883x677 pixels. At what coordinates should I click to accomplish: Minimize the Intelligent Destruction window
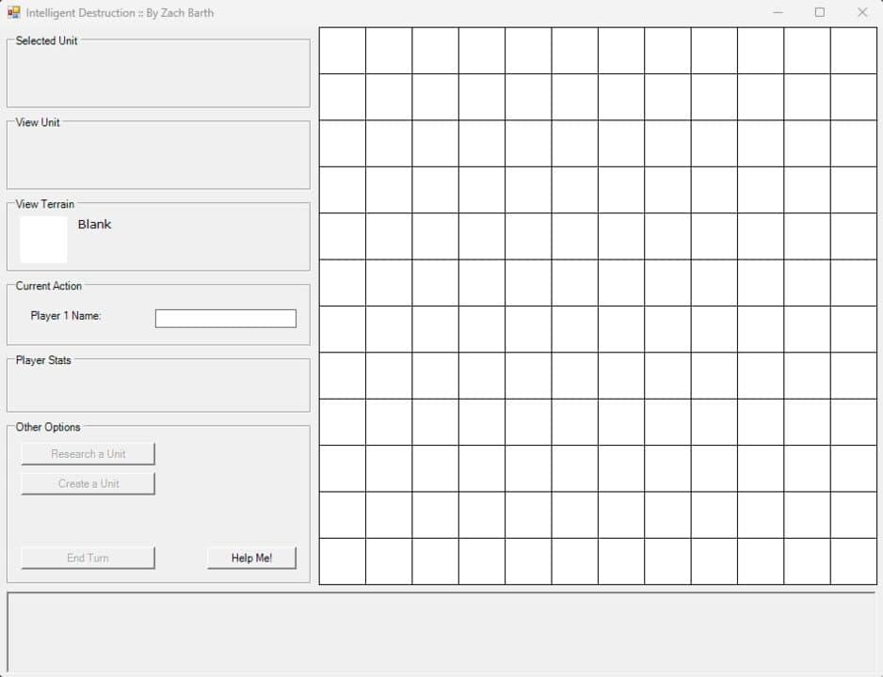778,12
